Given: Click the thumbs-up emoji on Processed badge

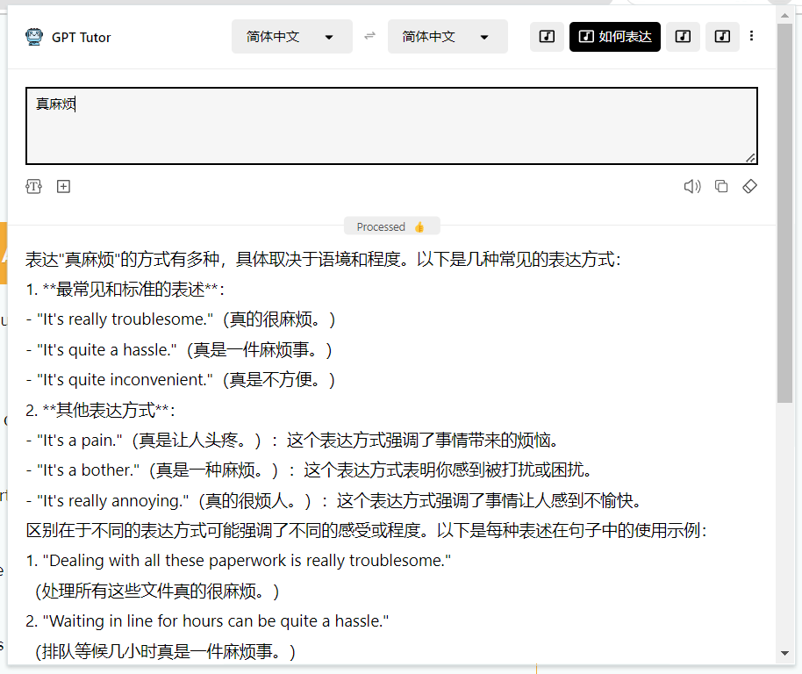Looking at the screenshot, I should tap(419, 226).
